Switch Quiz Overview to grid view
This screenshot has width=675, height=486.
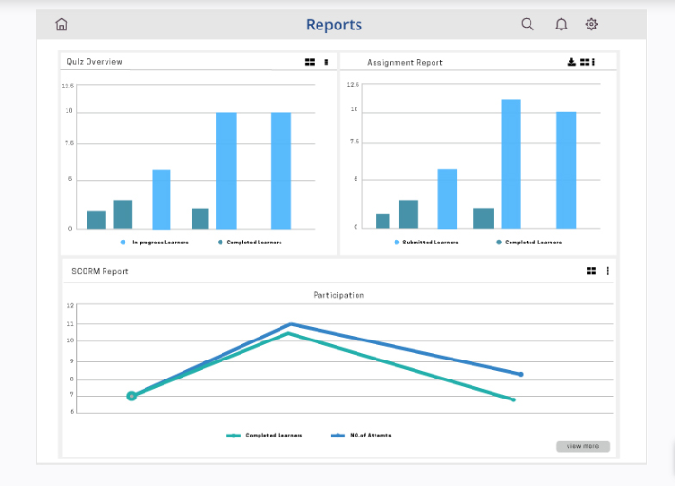click(x=310, y=62)
